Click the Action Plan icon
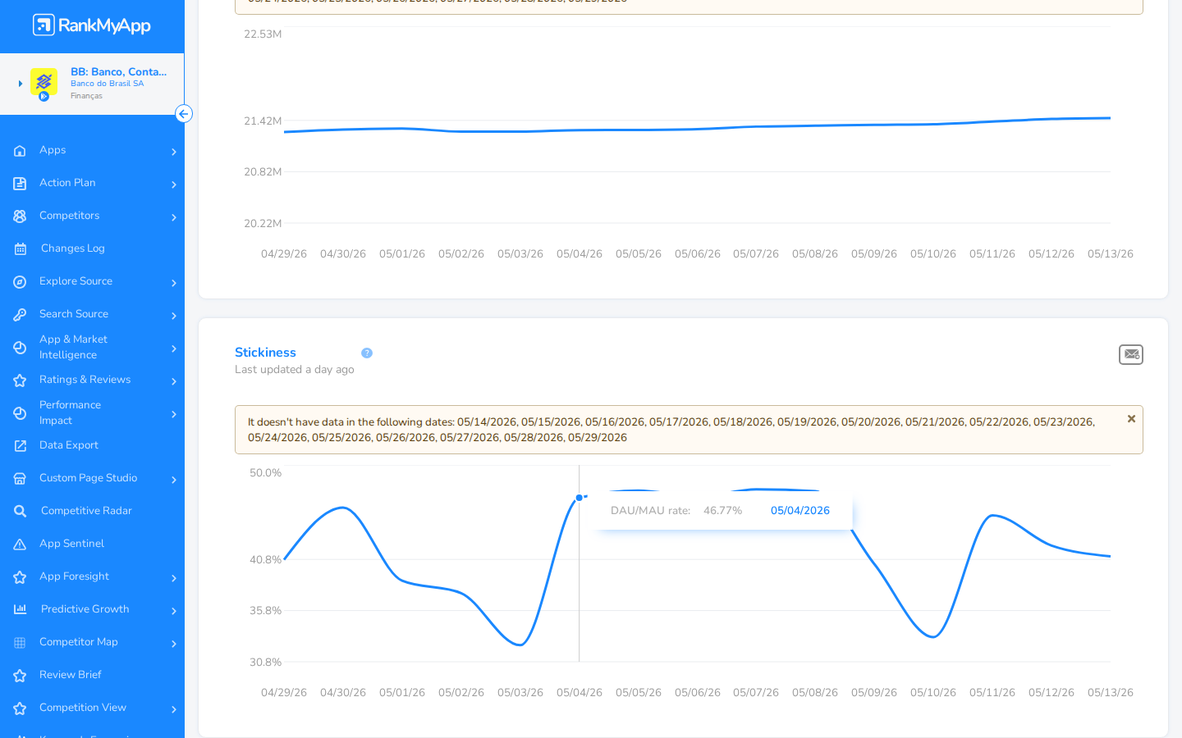 click(x=20, y=184)
